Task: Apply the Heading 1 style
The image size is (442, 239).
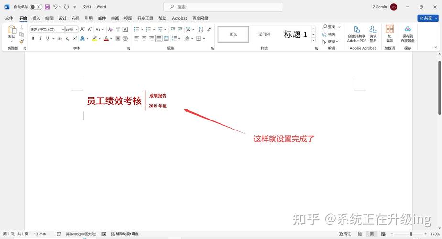Action: point(295,34)
